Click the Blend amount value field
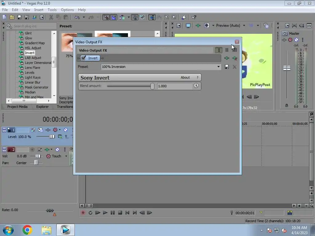Screen dimensions: 315x236 click(x=174, y=86)
